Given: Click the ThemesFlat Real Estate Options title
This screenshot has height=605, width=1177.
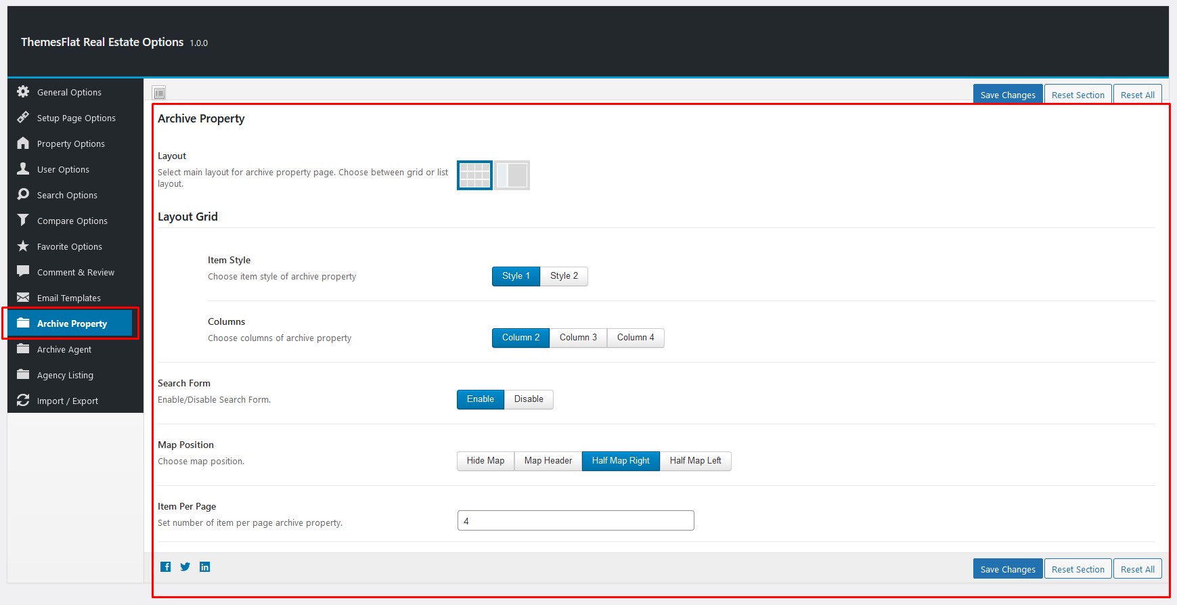Looking at the screenshot, I should 102,42.
